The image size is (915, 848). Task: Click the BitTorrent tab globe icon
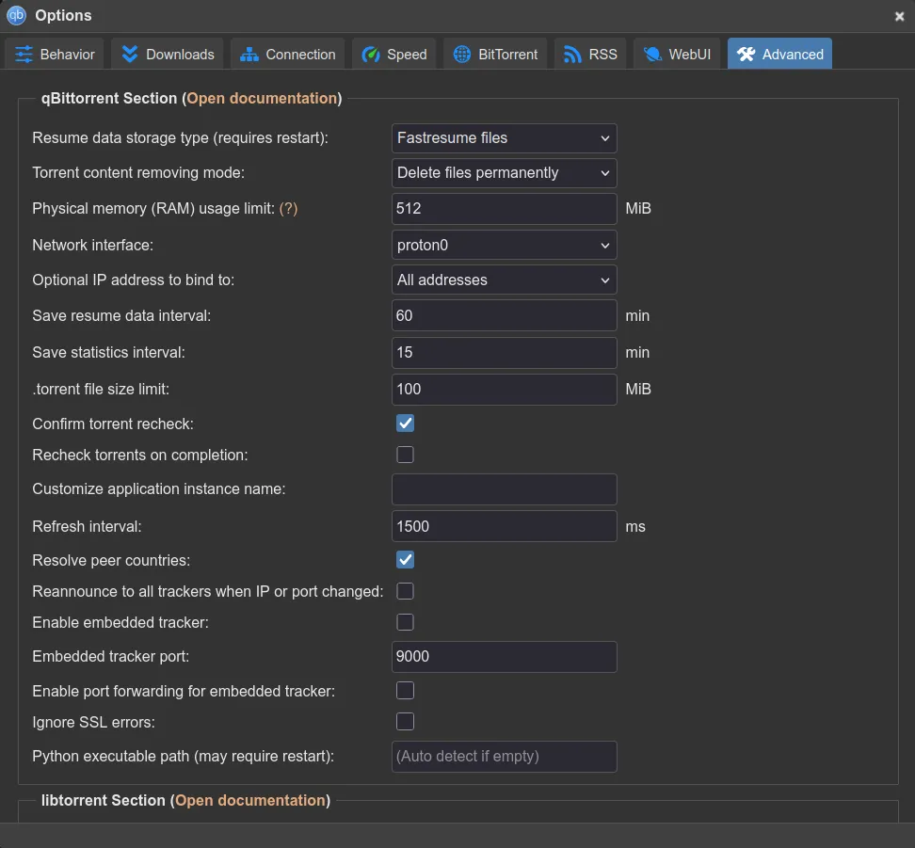[462, 55]
